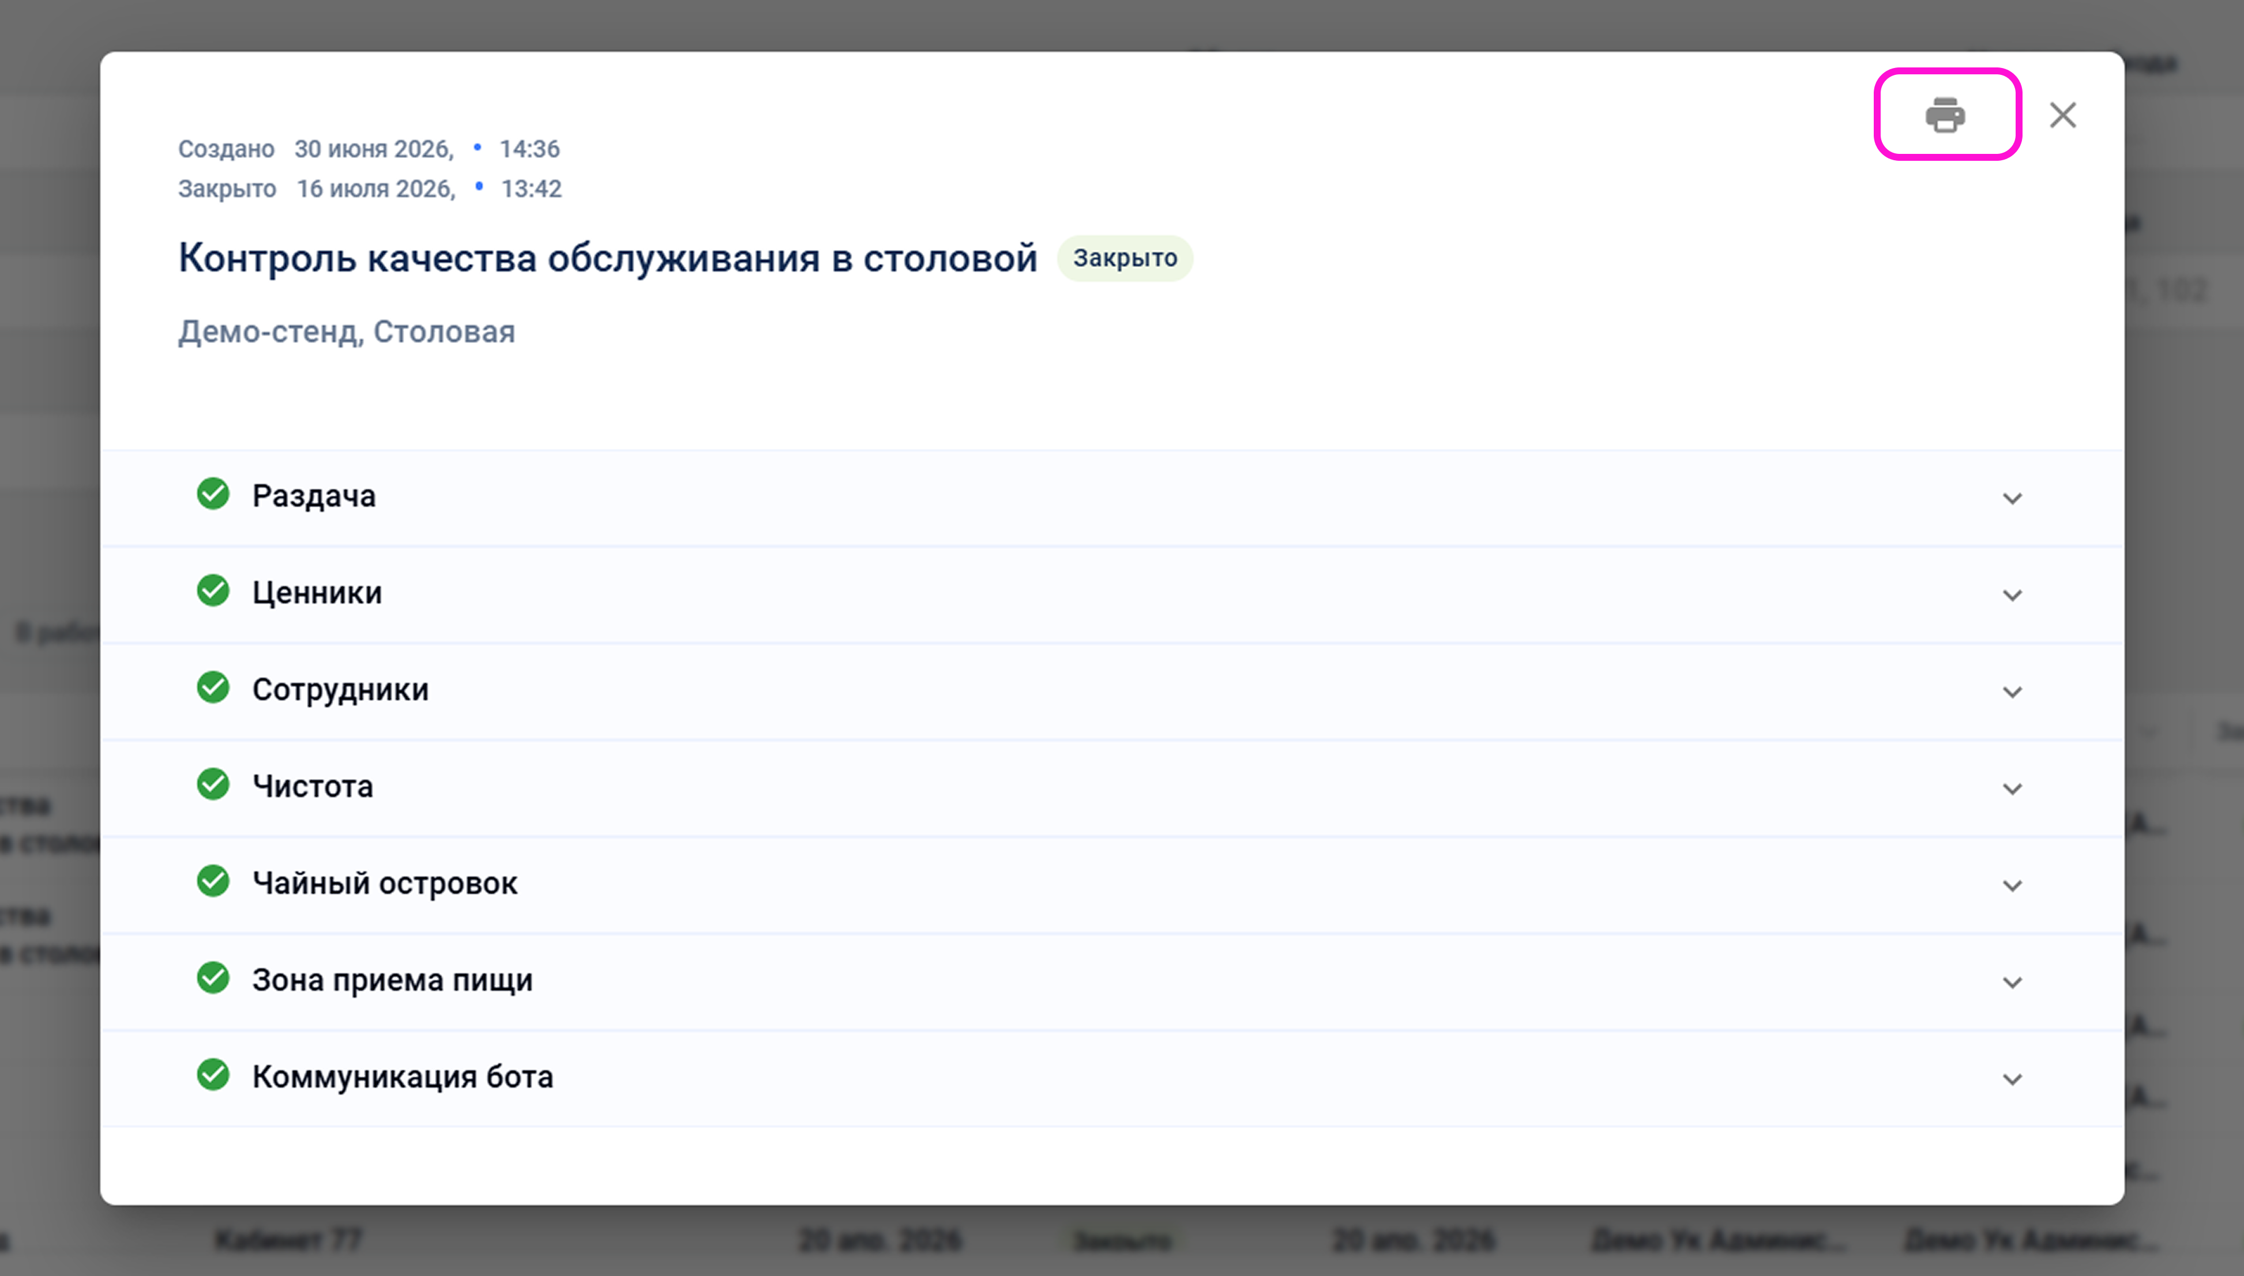
Task: Close the dialog with the X icon
Action: click(x=2062, y=115)
